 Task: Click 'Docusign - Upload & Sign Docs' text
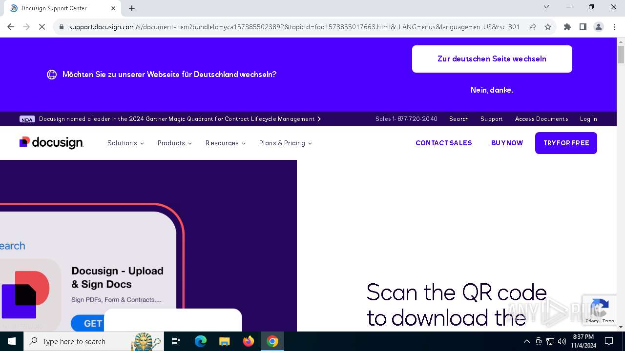(x=117, y=277)
